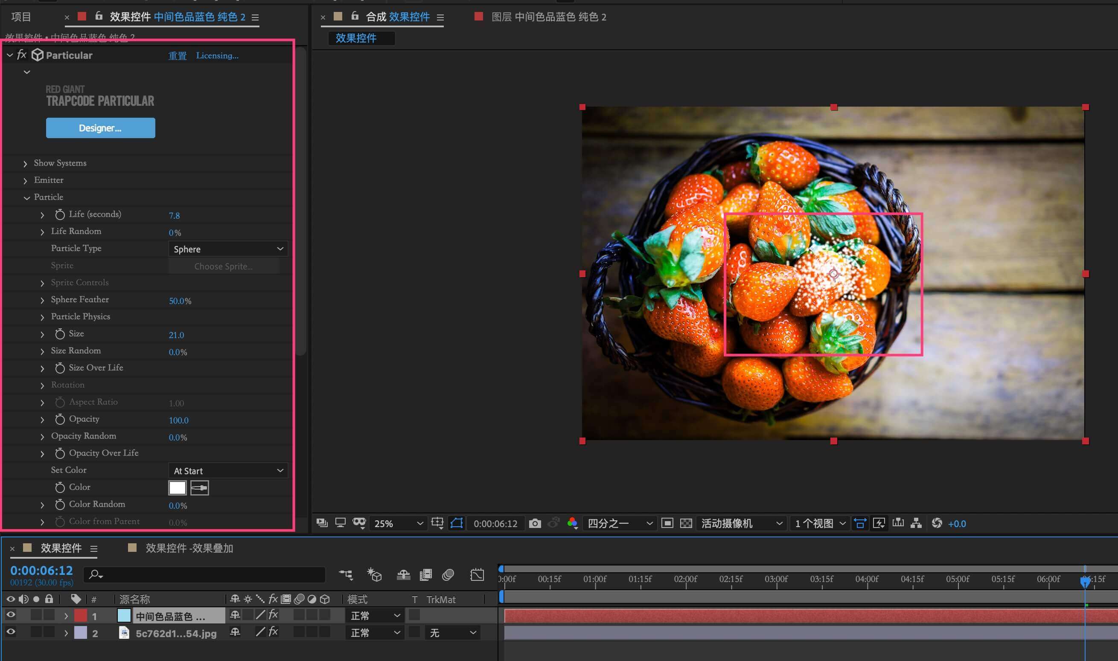The width and height of the screenshot is (1118, 661).
Task: Enable motion blur for the composition
Action: click(448, 574)
